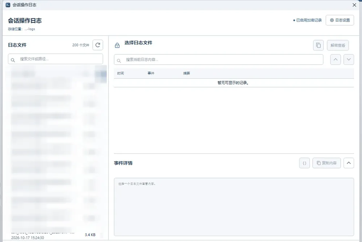Image resolution: width=362 pixels, height=242 pixels.
Task: Click the 事件 column header
Action: (x=151, y=73)
